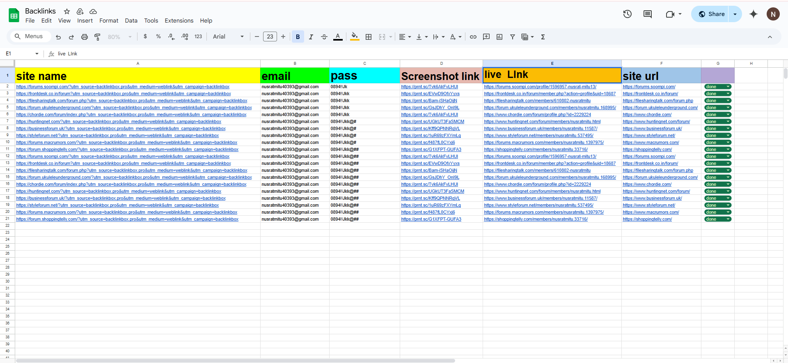Toggle italic formatting button

point(311,37)
